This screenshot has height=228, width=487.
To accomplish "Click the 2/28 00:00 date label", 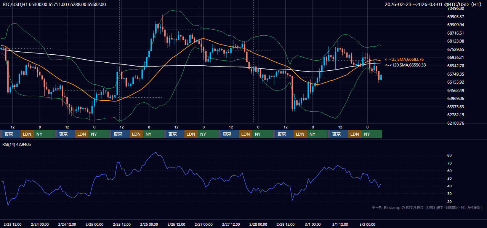I will point(258,224).
